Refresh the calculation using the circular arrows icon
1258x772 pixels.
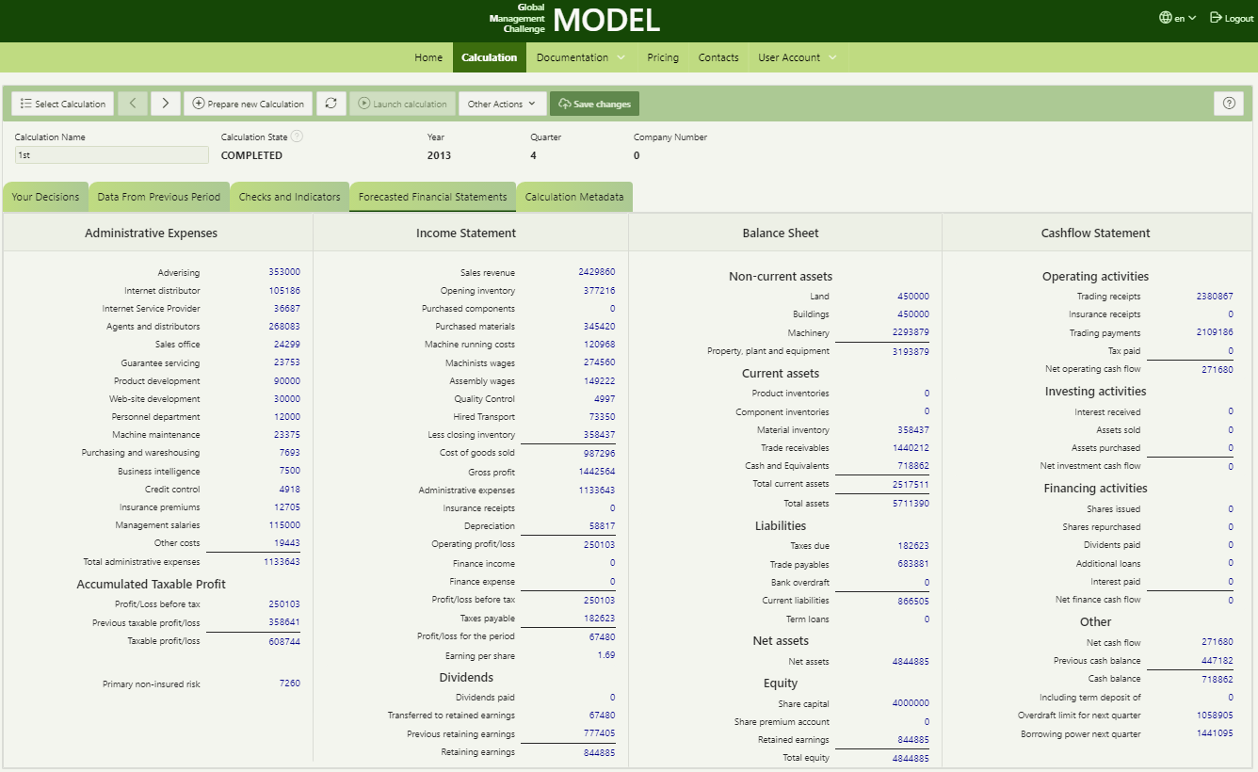tap(331, 104)
